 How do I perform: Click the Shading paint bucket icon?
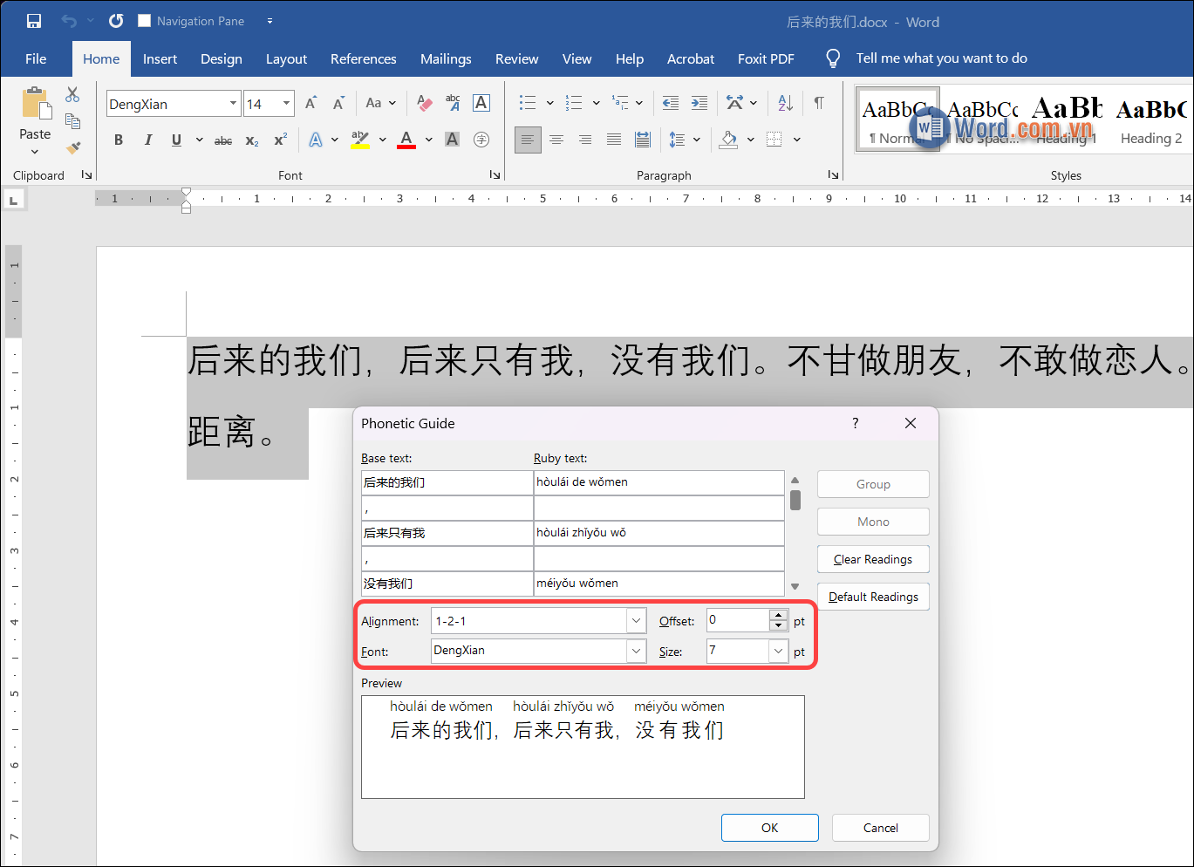729,140
